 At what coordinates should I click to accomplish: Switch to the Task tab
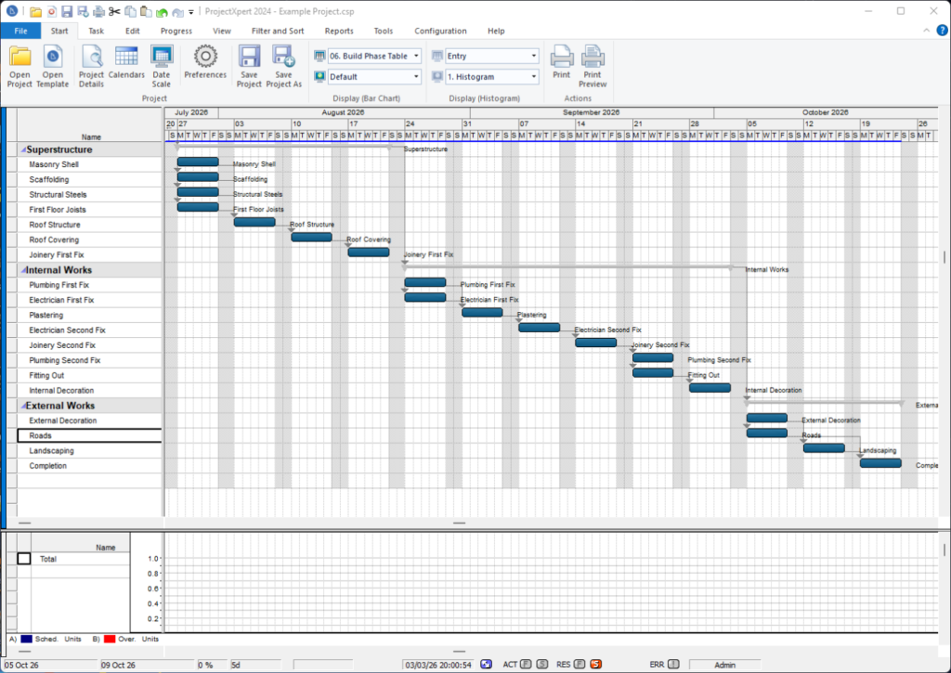(96, 31)
